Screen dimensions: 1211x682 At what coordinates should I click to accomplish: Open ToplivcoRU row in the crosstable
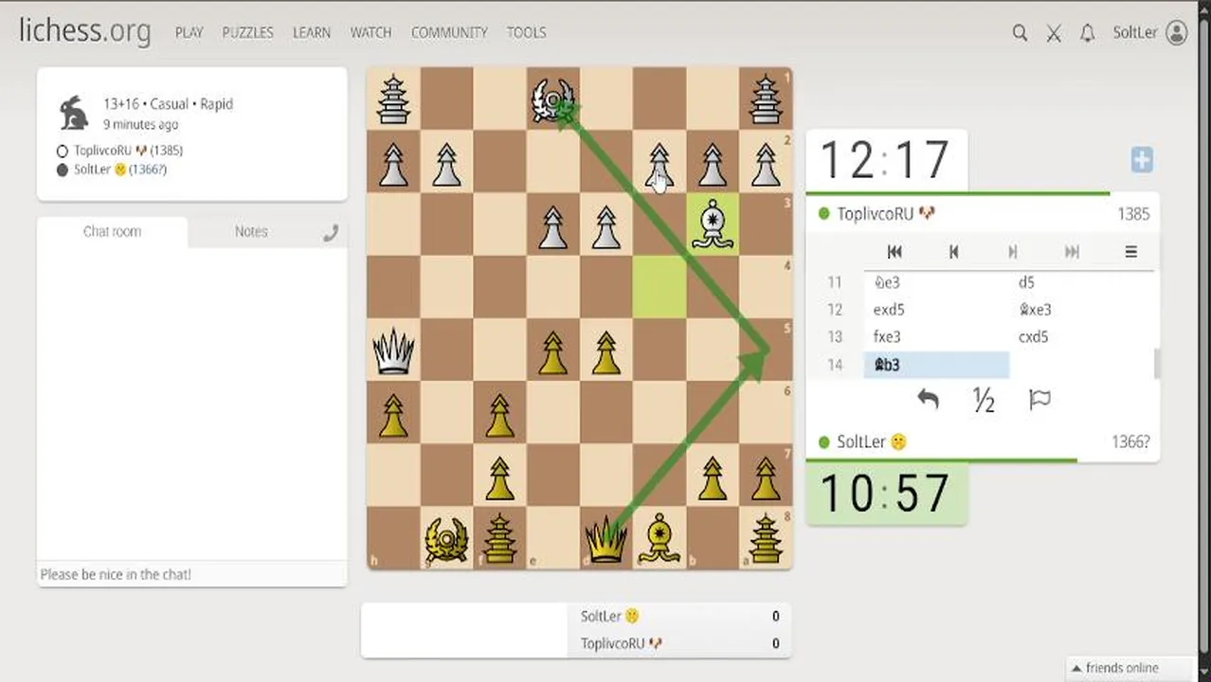(680, 644)
